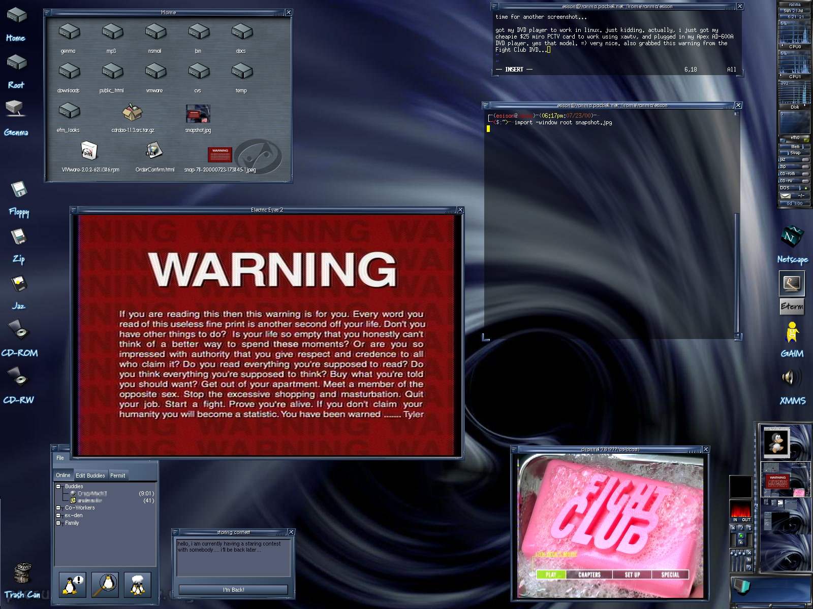Open the CD-RW desktop icon

coord(19,377)
